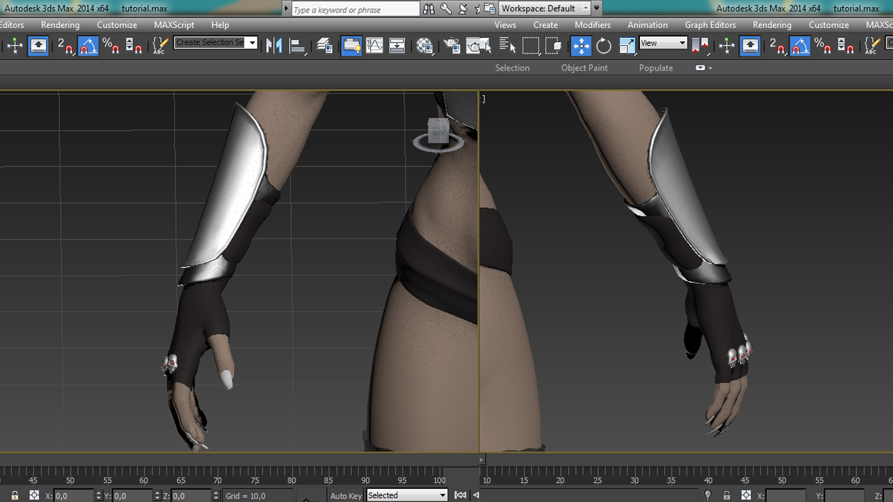Click the Go to Start playback button
The width and height of the screenshot is (893, 502).
click(460, 495)
